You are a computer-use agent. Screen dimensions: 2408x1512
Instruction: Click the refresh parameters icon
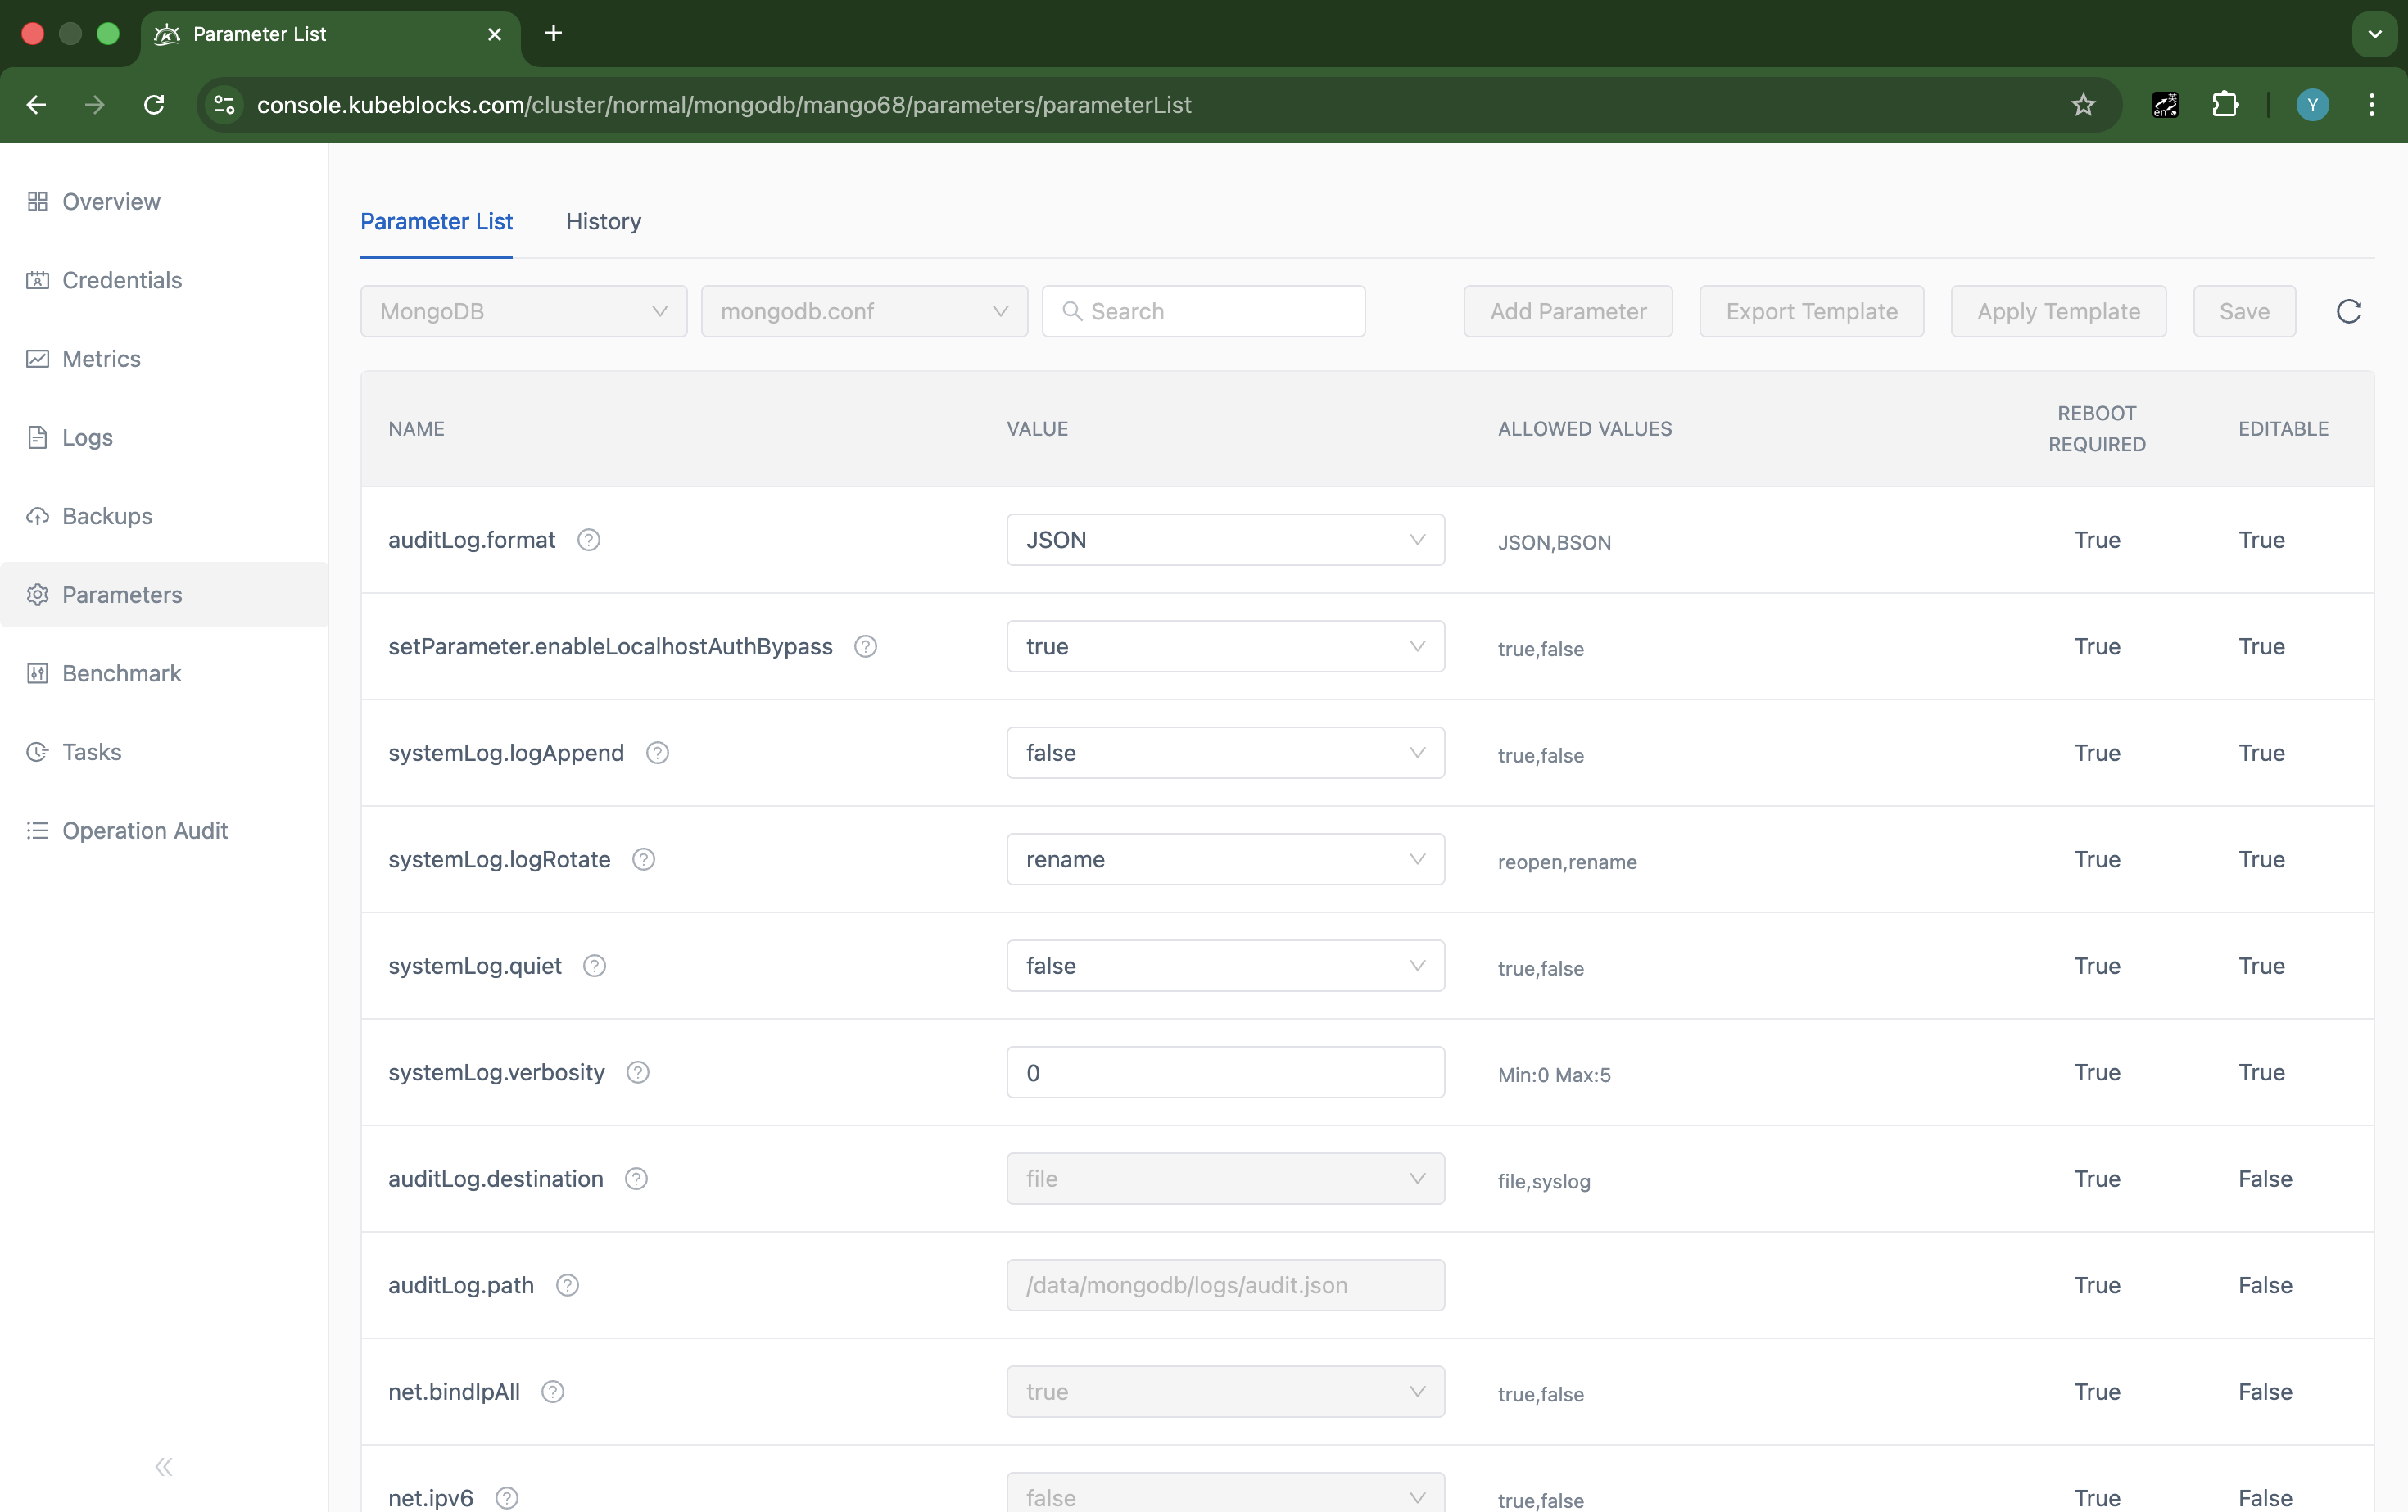(x=2349, y=311)
